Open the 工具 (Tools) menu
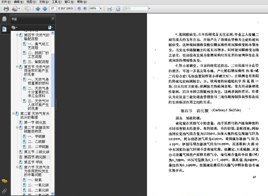This screenshot has height=196, width=268. pos(56,2)
